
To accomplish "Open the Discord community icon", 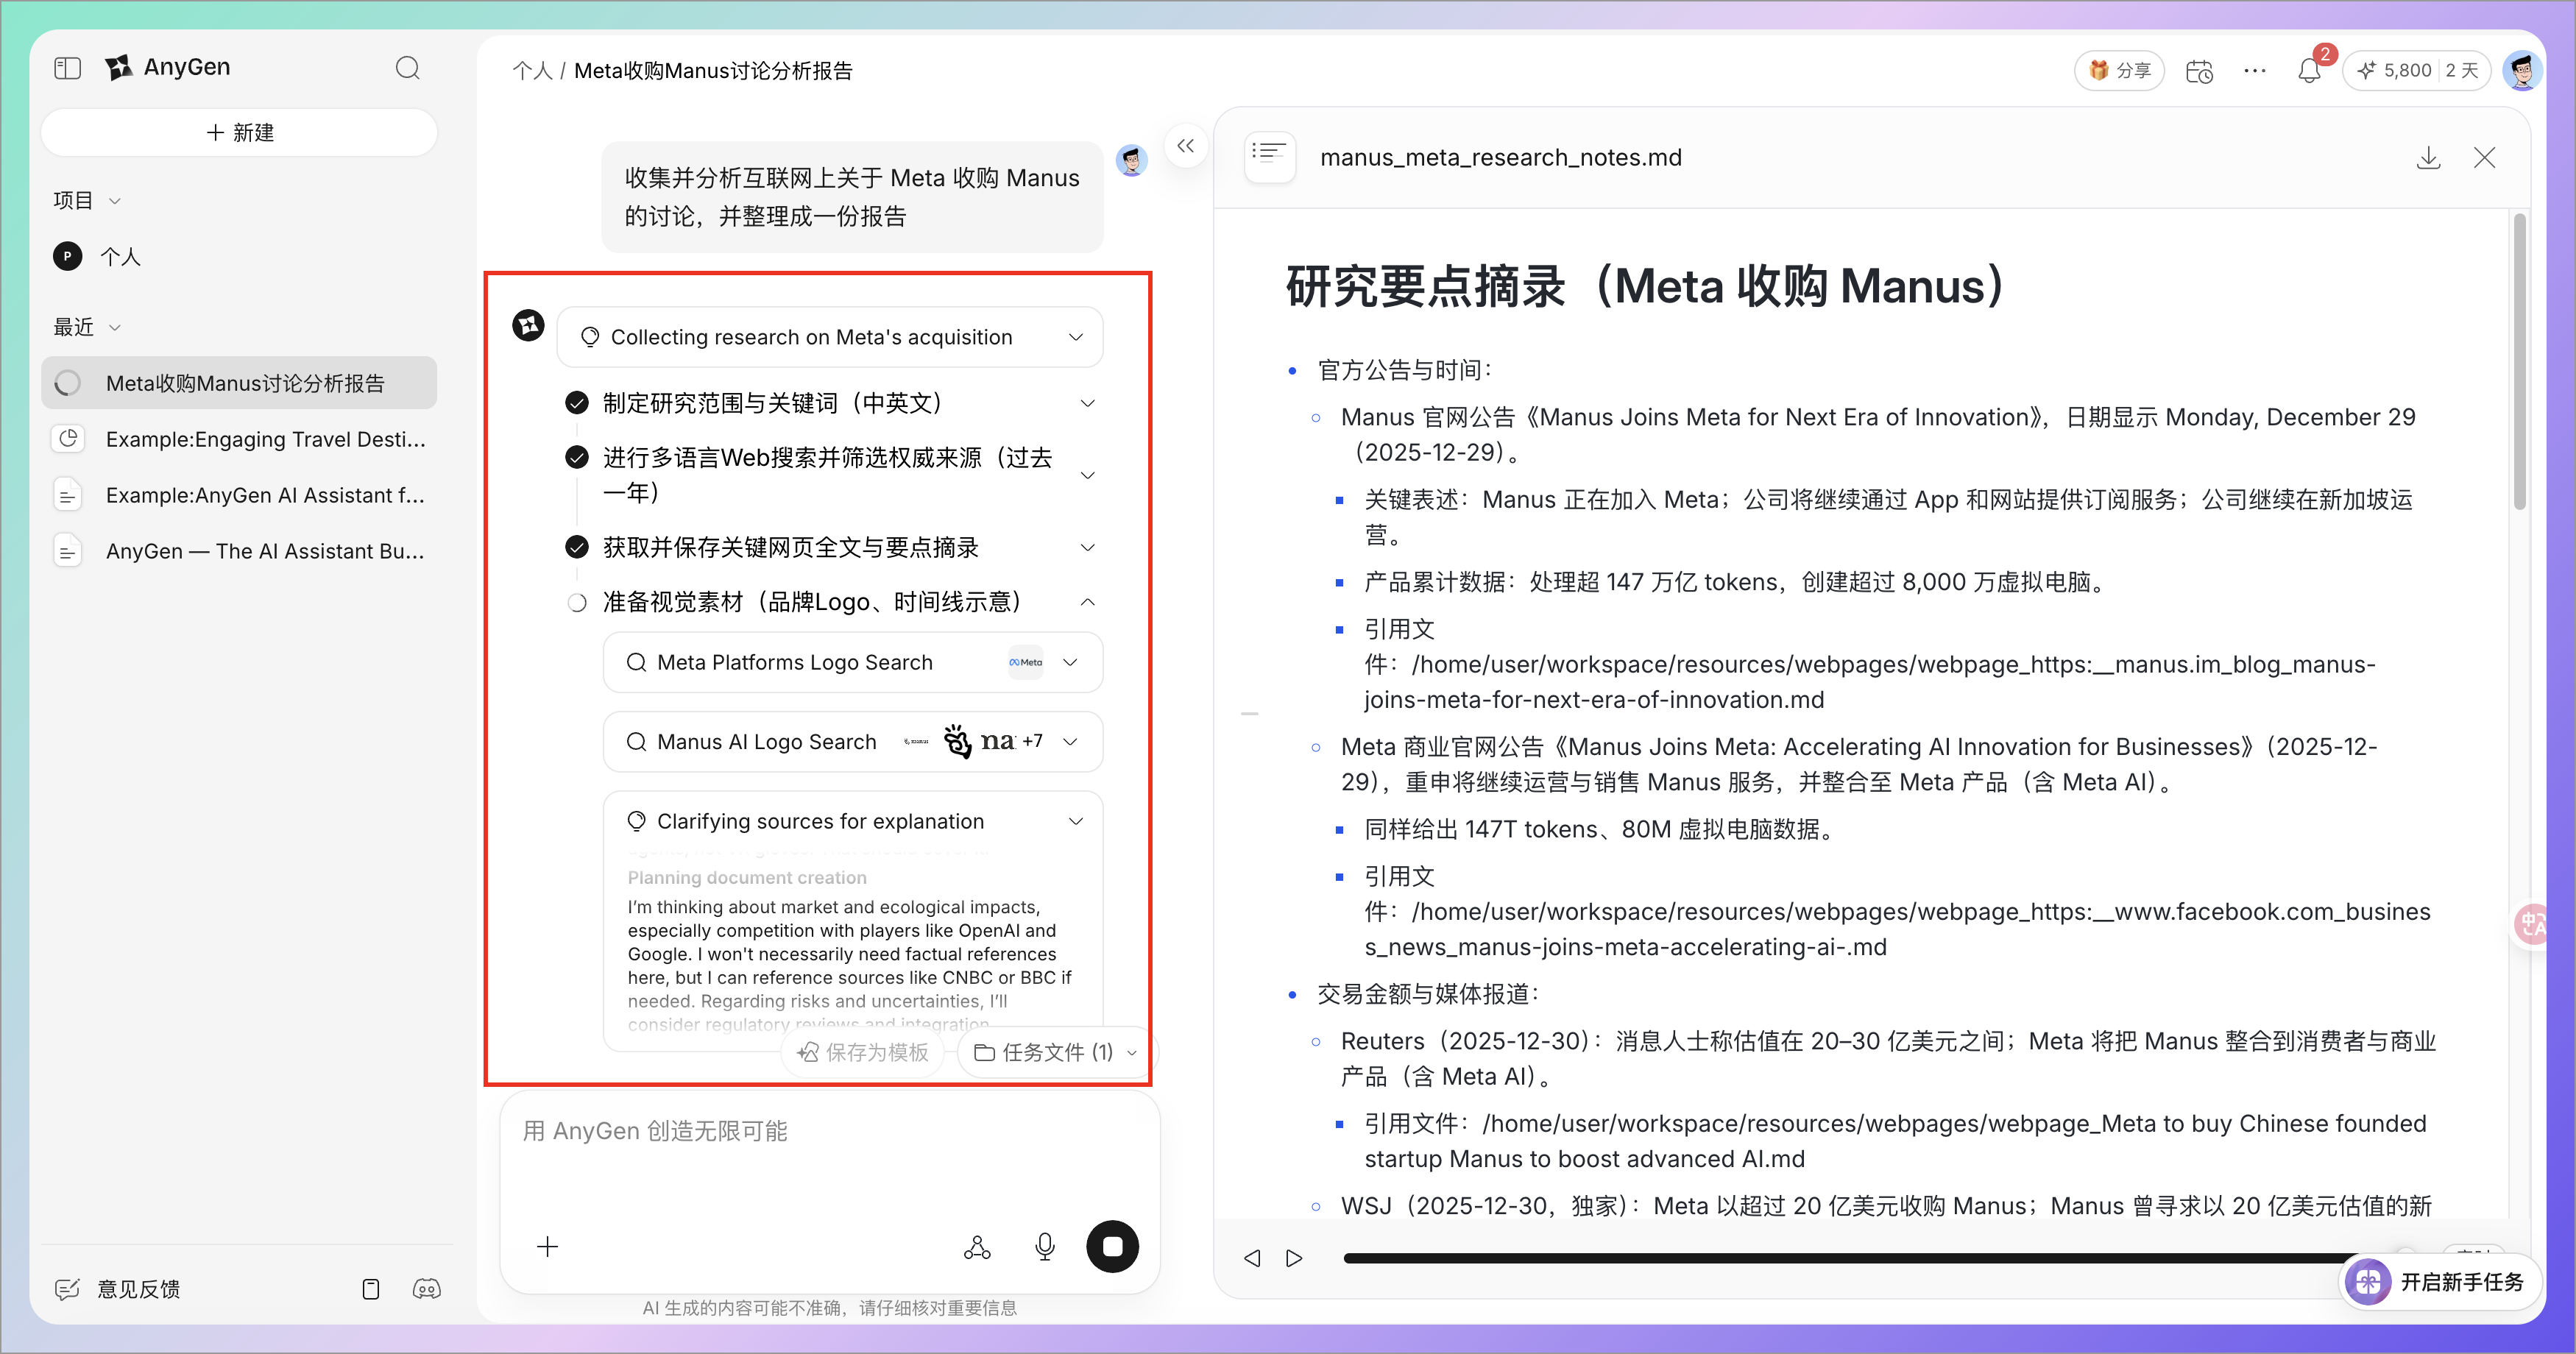I will click(x=426, y=1289).
